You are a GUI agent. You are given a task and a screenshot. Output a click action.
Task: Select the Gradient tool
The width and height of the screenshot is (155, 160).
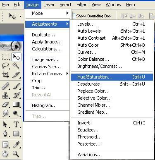(16, 104)
